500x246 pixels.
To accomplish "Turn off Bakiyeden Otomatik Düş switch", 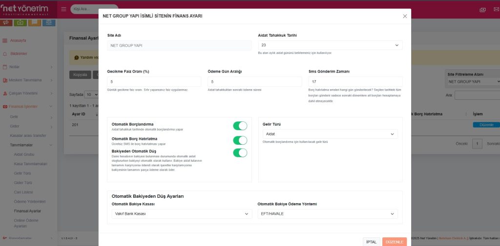I will (240, 153).
